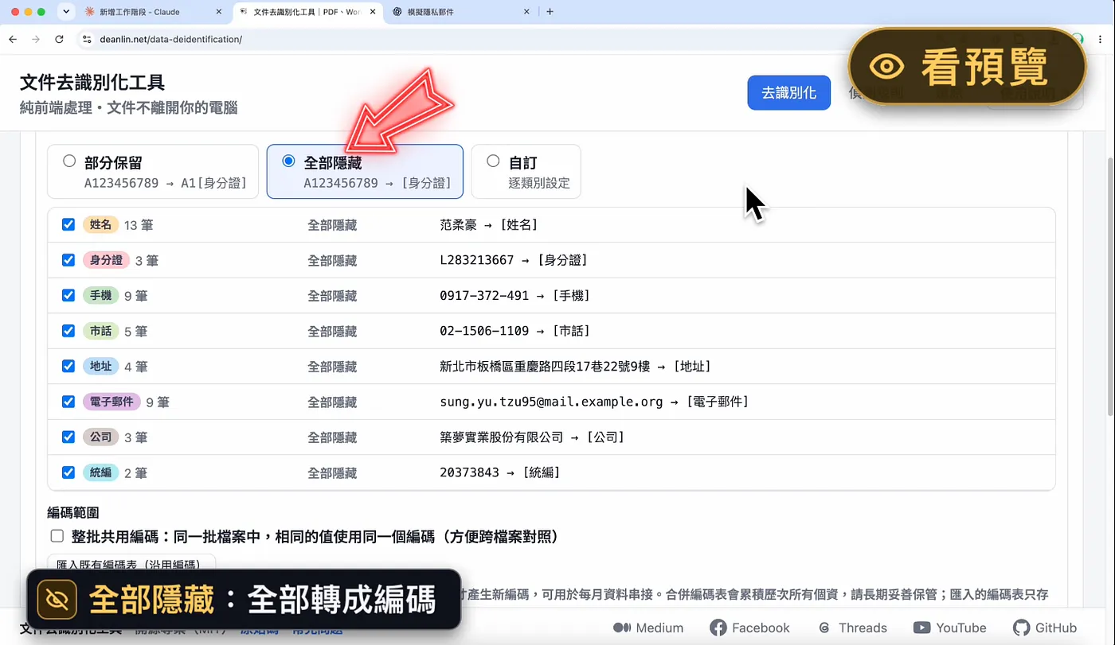This screenshot has height=645, width=1115.
Task: Click the sung.yu.tzu95@mail.example.org example
Action: [551, 402]
